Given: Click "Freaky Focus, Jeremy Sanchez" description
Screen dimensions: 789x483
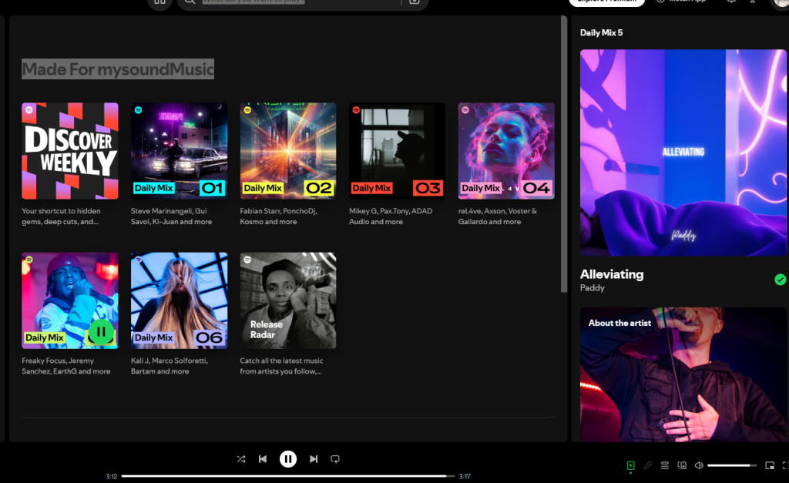Looking at the screenshot, I should [x=66, y=366].
